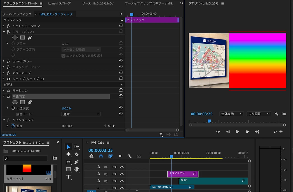Open フル画質 playback resolution dropdown
The height and width of the screenshot is (192, 293).
[x=259, y=114]
